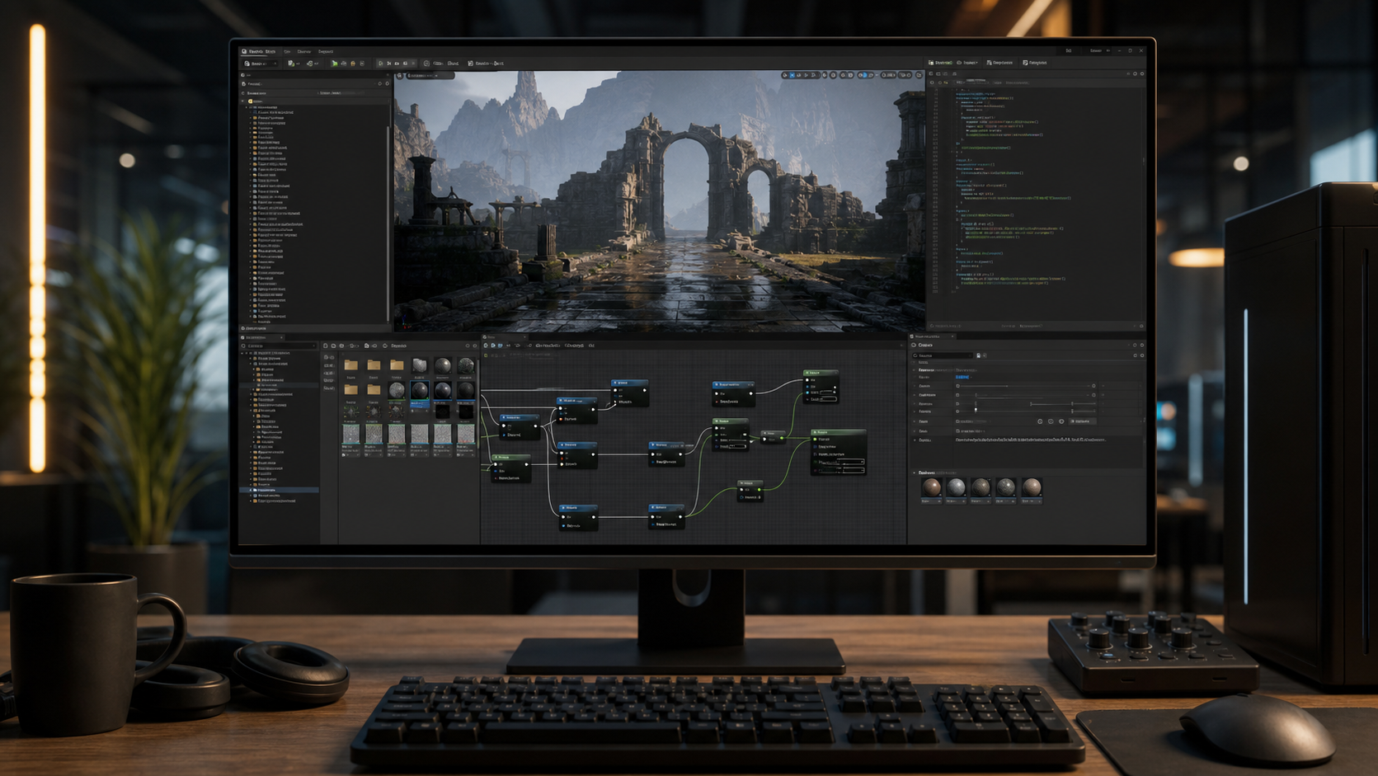Open the leftmost tab above the code editor

[941, 63]
